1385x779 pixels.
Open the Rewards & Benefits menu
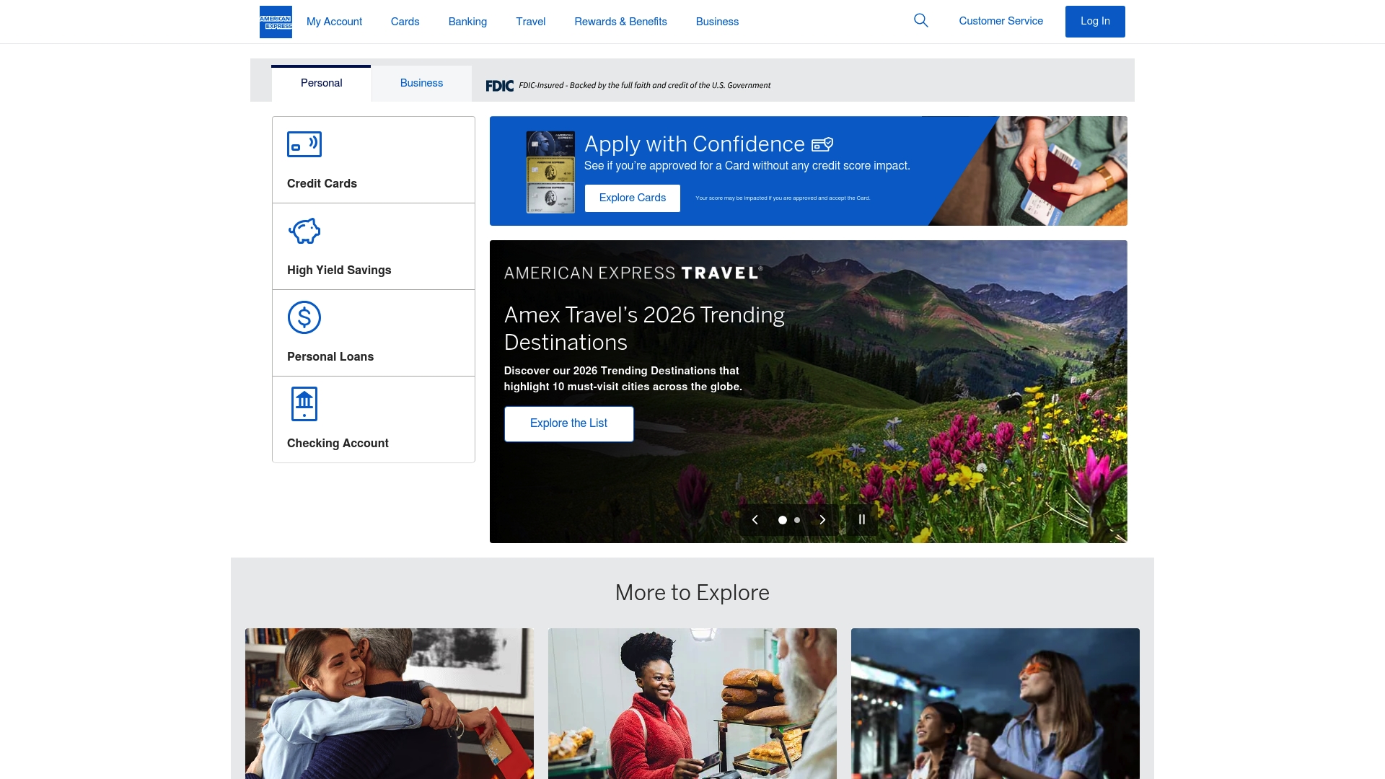point(620,21)
